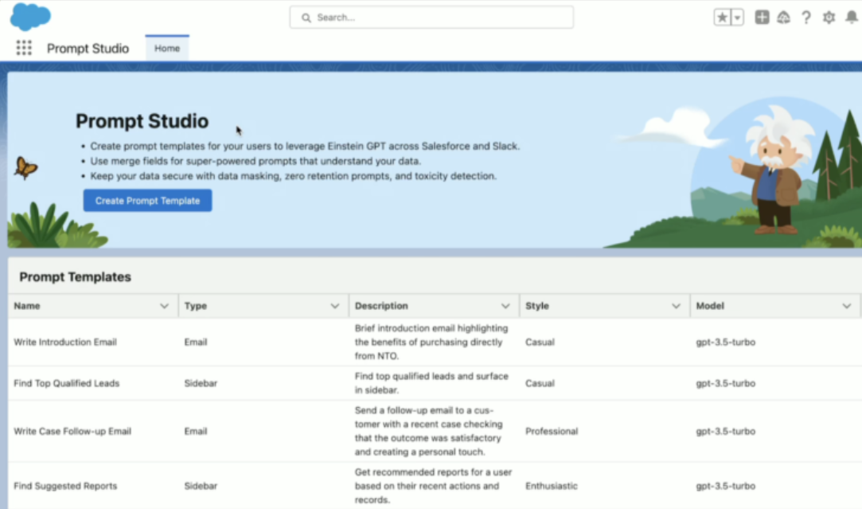Open the App Launcher grid icon
Image resolution: width=862 pixels, height=509 pixels.
point(24,49)
